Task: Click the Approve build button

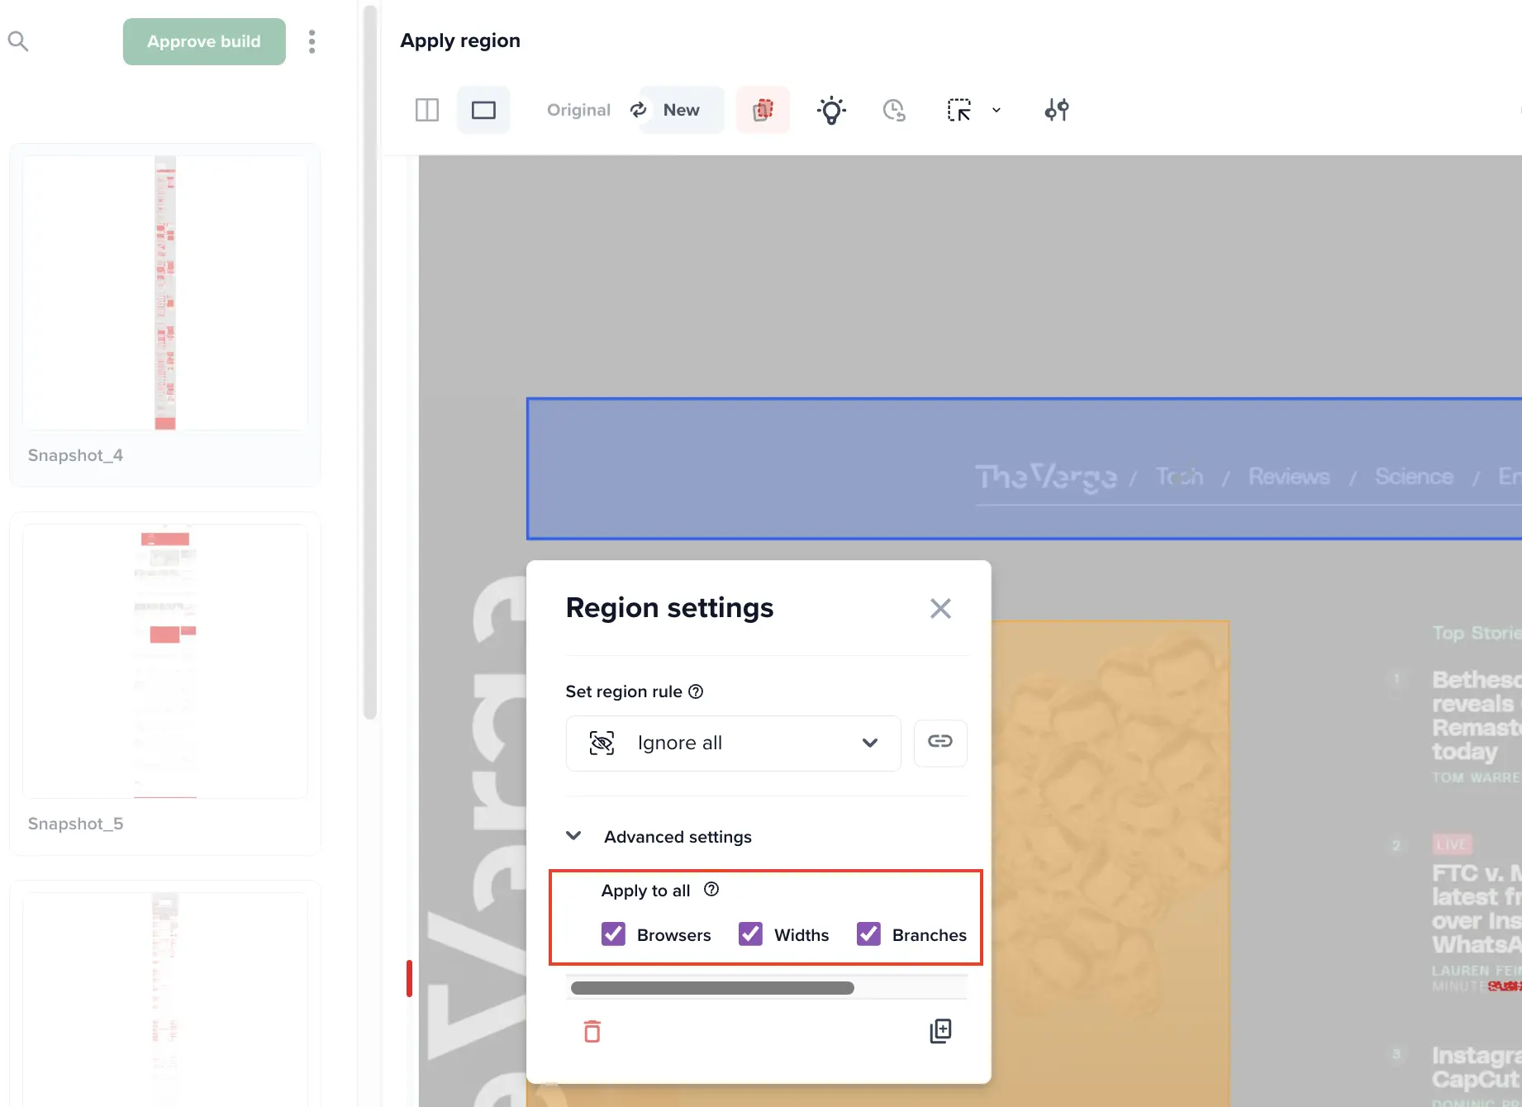Action: click(x=204, y=41)
